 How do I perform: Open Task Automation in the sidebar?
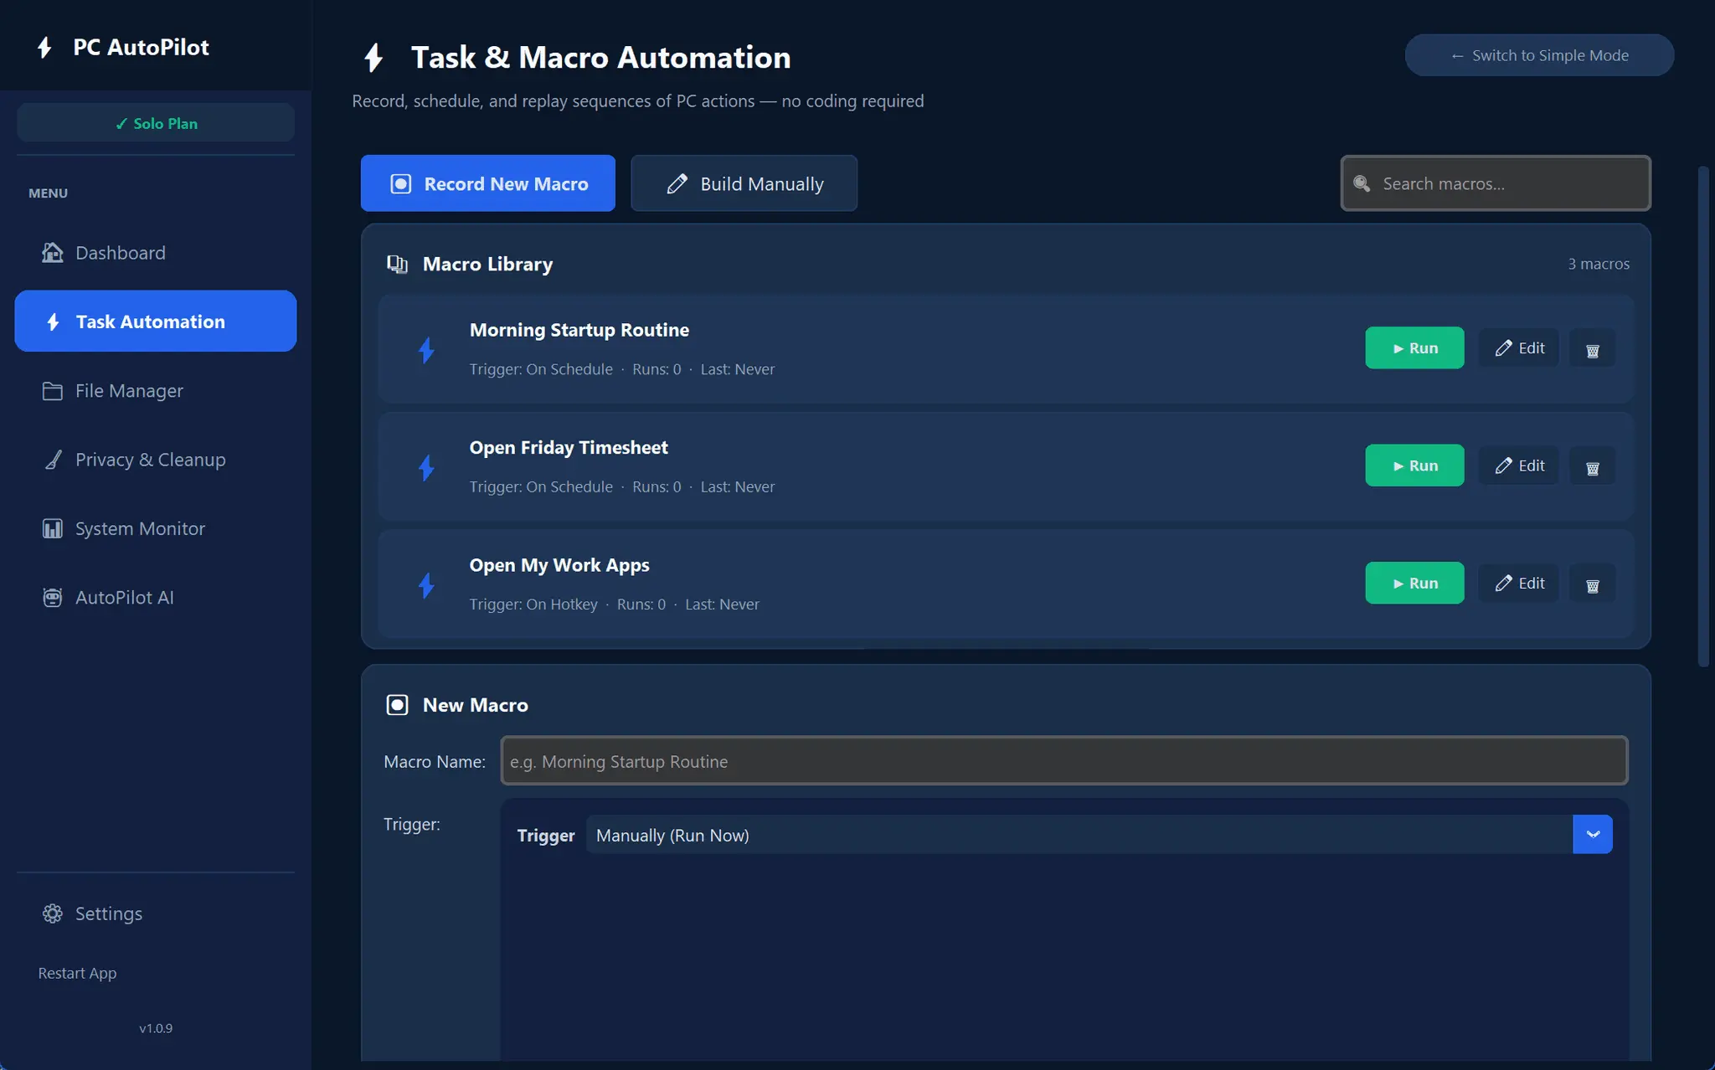156,322
